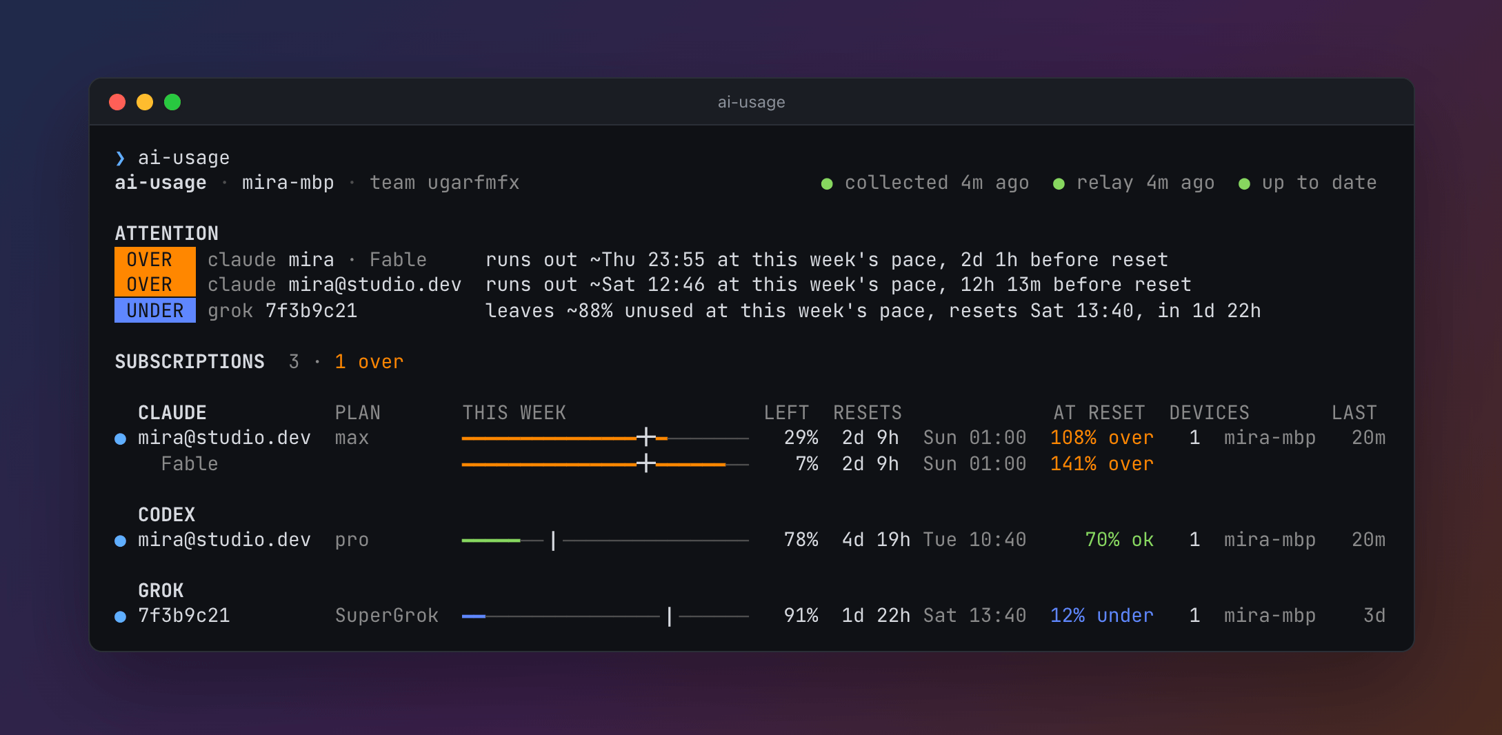1502x735 pixels.
Task: Click the CODEX group heading
Action: coord(166,515)
